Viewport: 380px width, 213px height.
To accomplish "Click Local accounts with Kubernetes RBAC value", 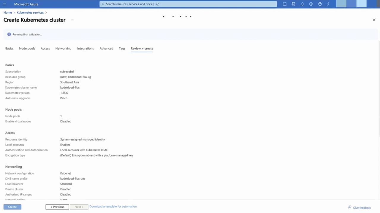I will point(84,150).
